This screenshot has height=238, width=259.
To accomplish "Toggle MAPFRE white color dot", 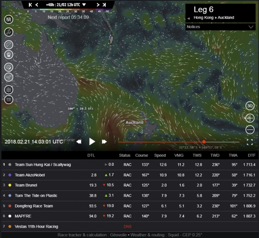I will click(10, 216).
